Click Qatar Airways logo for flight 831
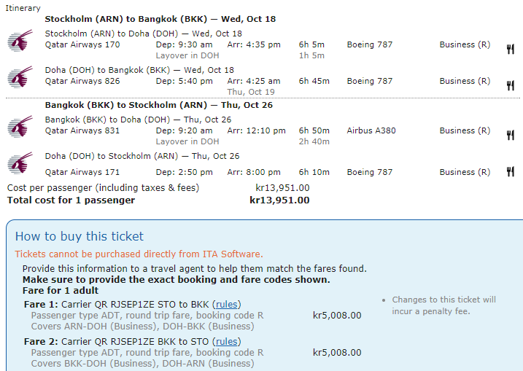Screen dimensions: 523x371 (20, 126)
